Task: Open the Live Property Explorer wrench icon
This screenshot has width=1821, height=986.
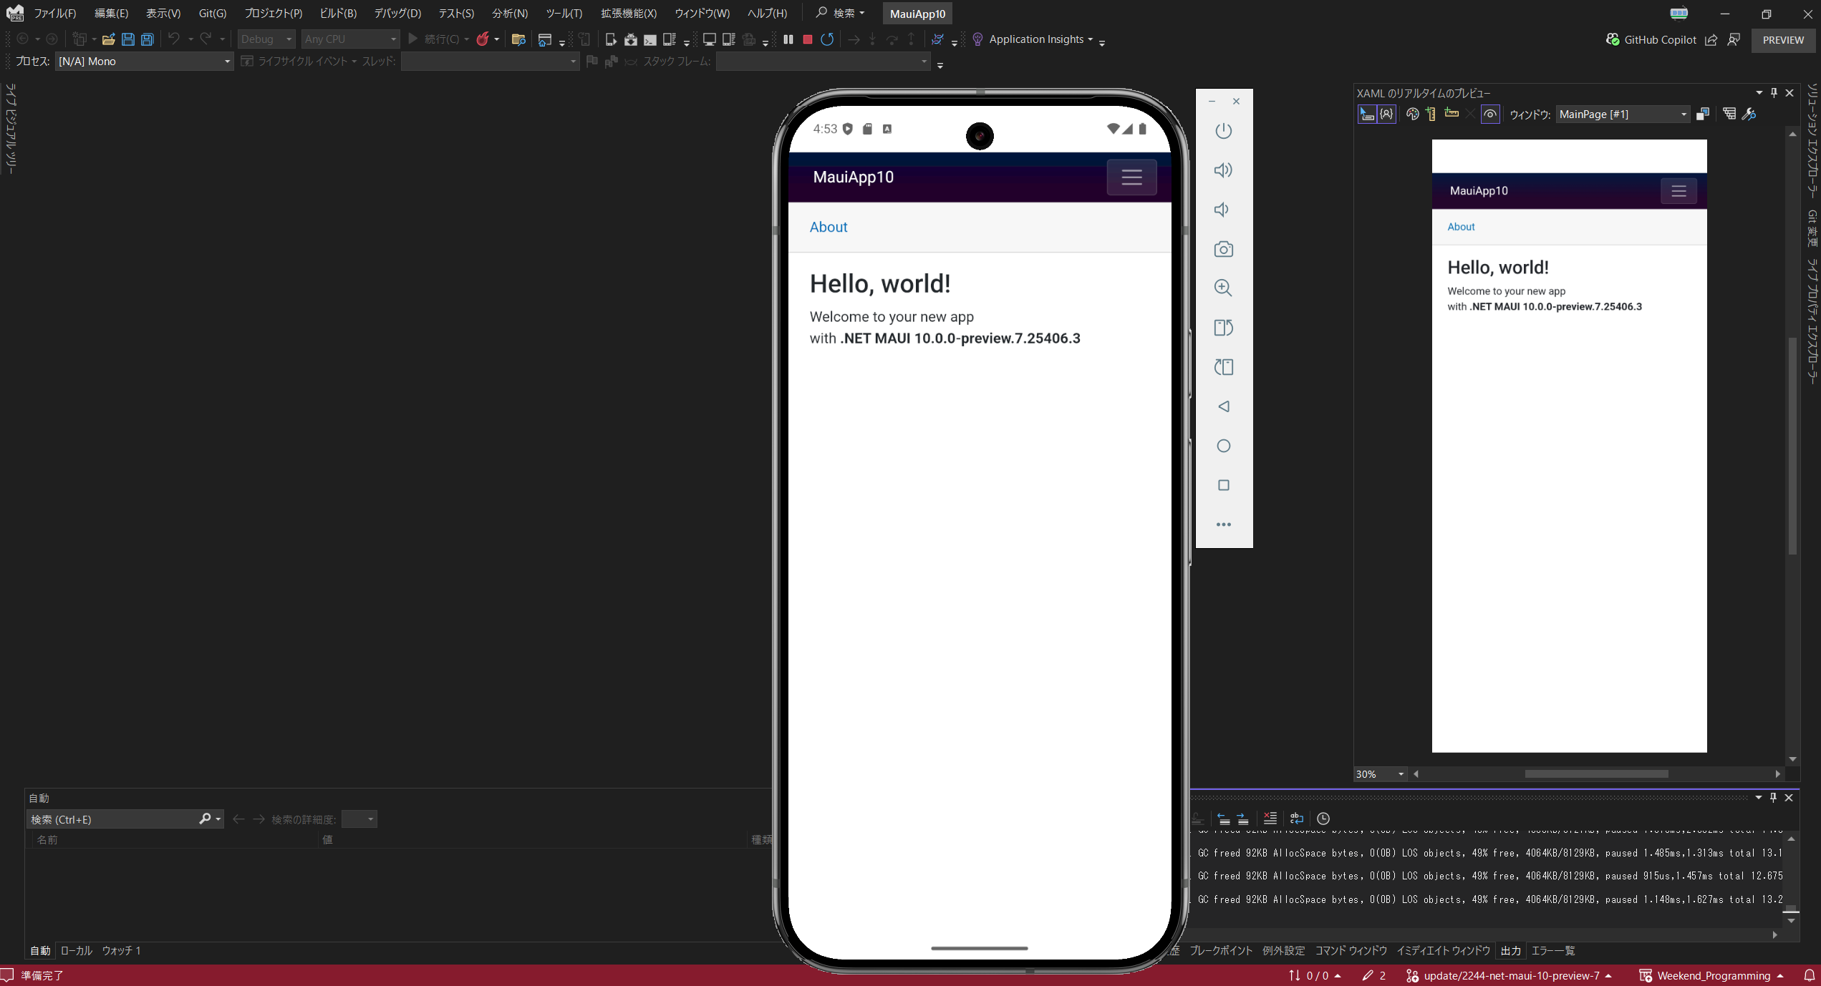Action: [1749, 114]
